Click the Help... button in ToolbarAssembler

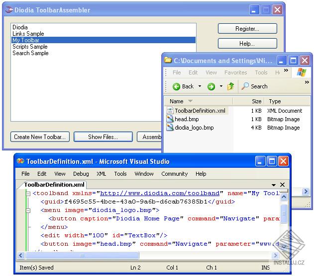pos(247,43)
